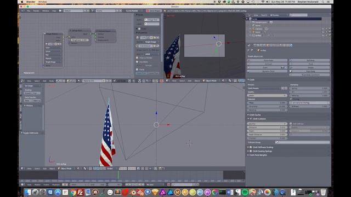Viewport: 351px width, 197px height.
Task: Toggle Cloth render visibility camera icon
Action: [283, 67]
